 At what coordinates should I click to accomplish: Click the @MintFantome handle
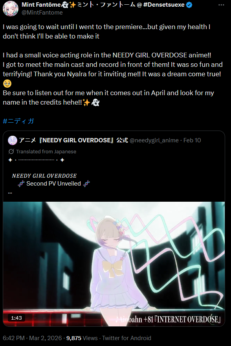click(x=42, y=13)
